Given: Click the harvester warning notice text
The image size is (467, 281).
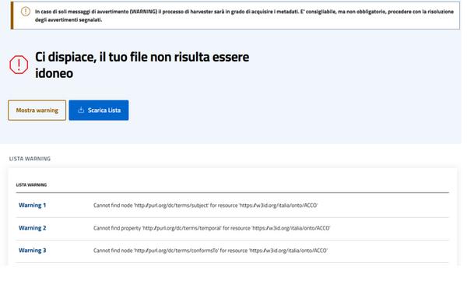Looking at the screenshot, I should pos(244,16).
